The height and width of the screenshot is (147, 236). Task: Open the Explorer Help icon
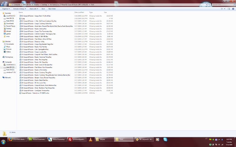click(x=233, y=9)
